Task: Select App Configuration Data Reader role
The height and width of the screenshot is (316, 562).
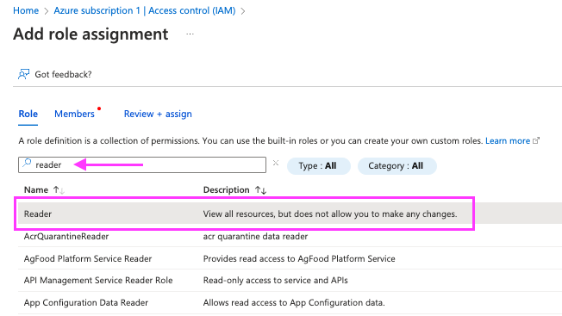Action: point(86,302)
